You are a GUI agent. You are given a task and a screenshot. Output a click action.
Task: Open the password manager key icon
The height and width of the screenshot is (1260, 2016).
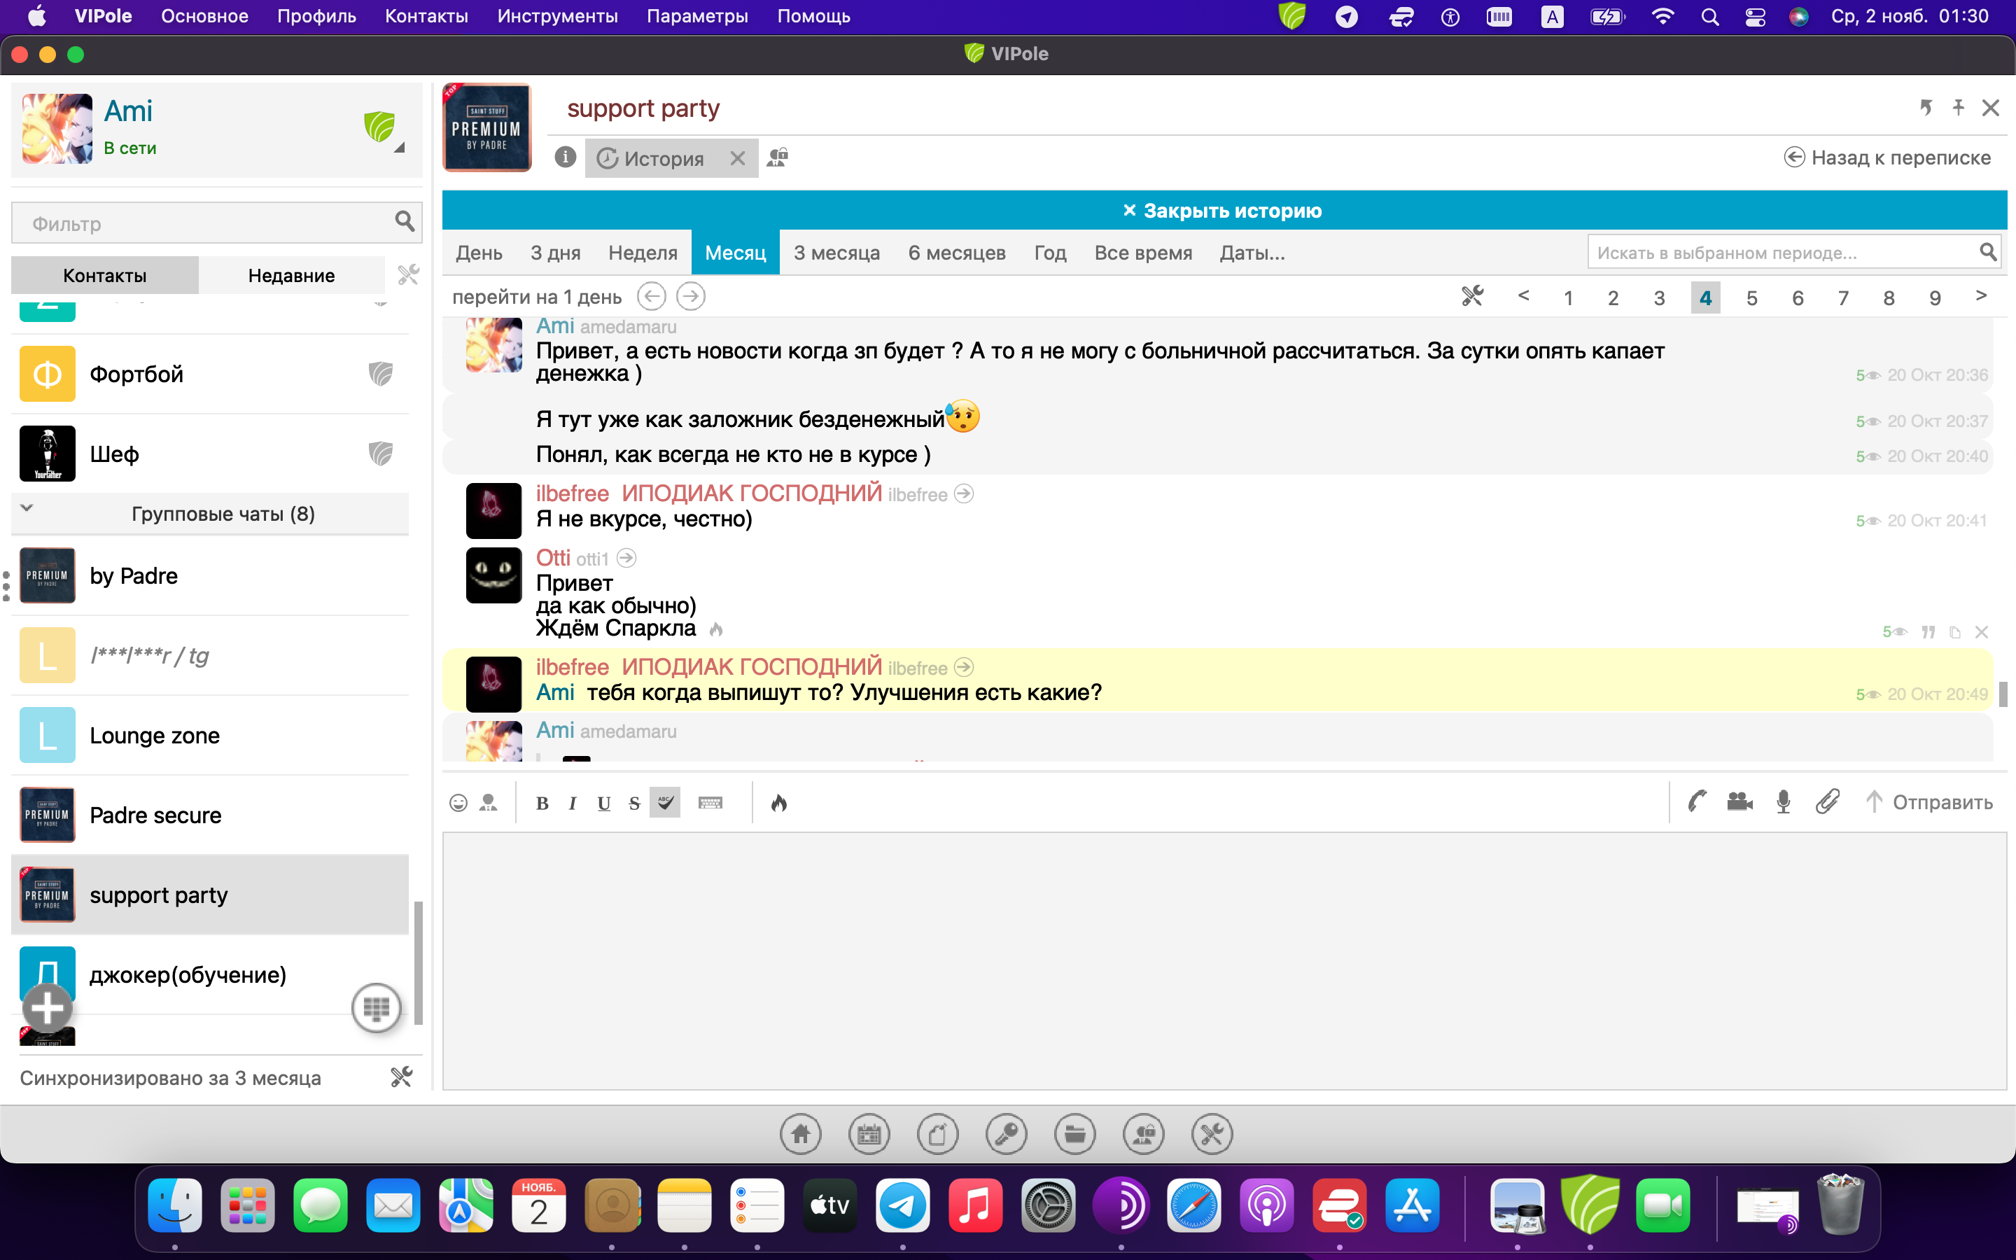[x=1007, y=1133]
